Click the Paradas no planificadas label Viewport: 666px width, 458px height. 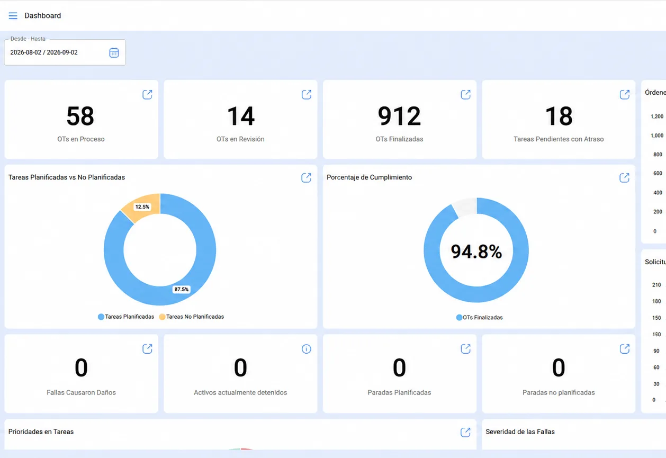(559, 393)
